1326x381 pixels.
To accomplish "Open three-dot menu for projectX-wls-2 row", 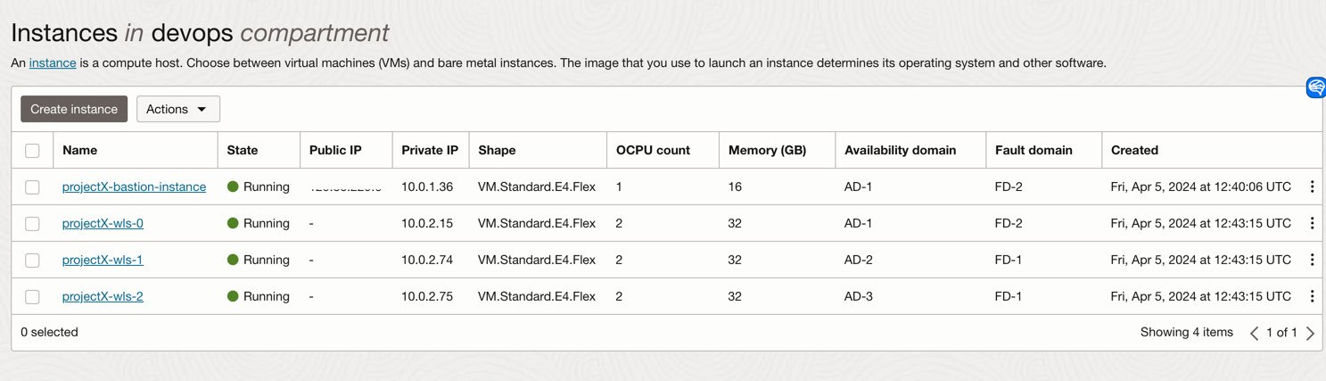I will click(1312, 296).
